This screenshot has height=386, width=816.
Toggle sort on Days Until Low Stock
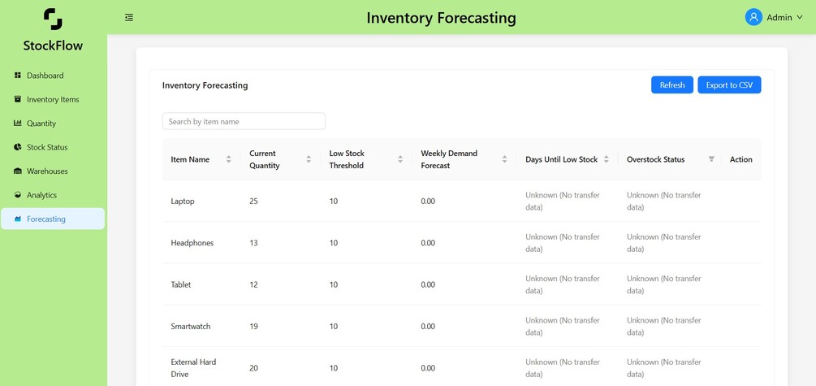607,159
